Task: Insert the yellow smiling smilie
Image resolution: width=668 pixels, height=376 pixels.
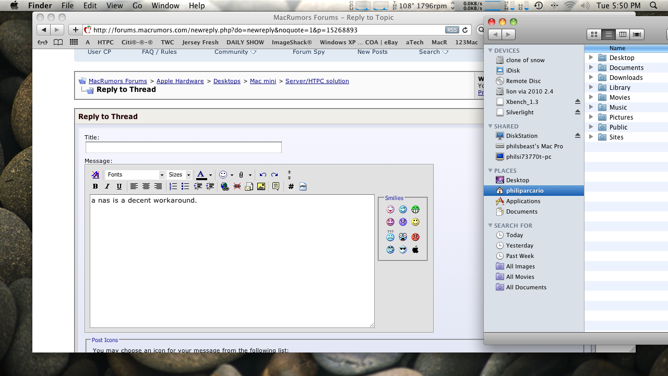Action: [415, 222]
